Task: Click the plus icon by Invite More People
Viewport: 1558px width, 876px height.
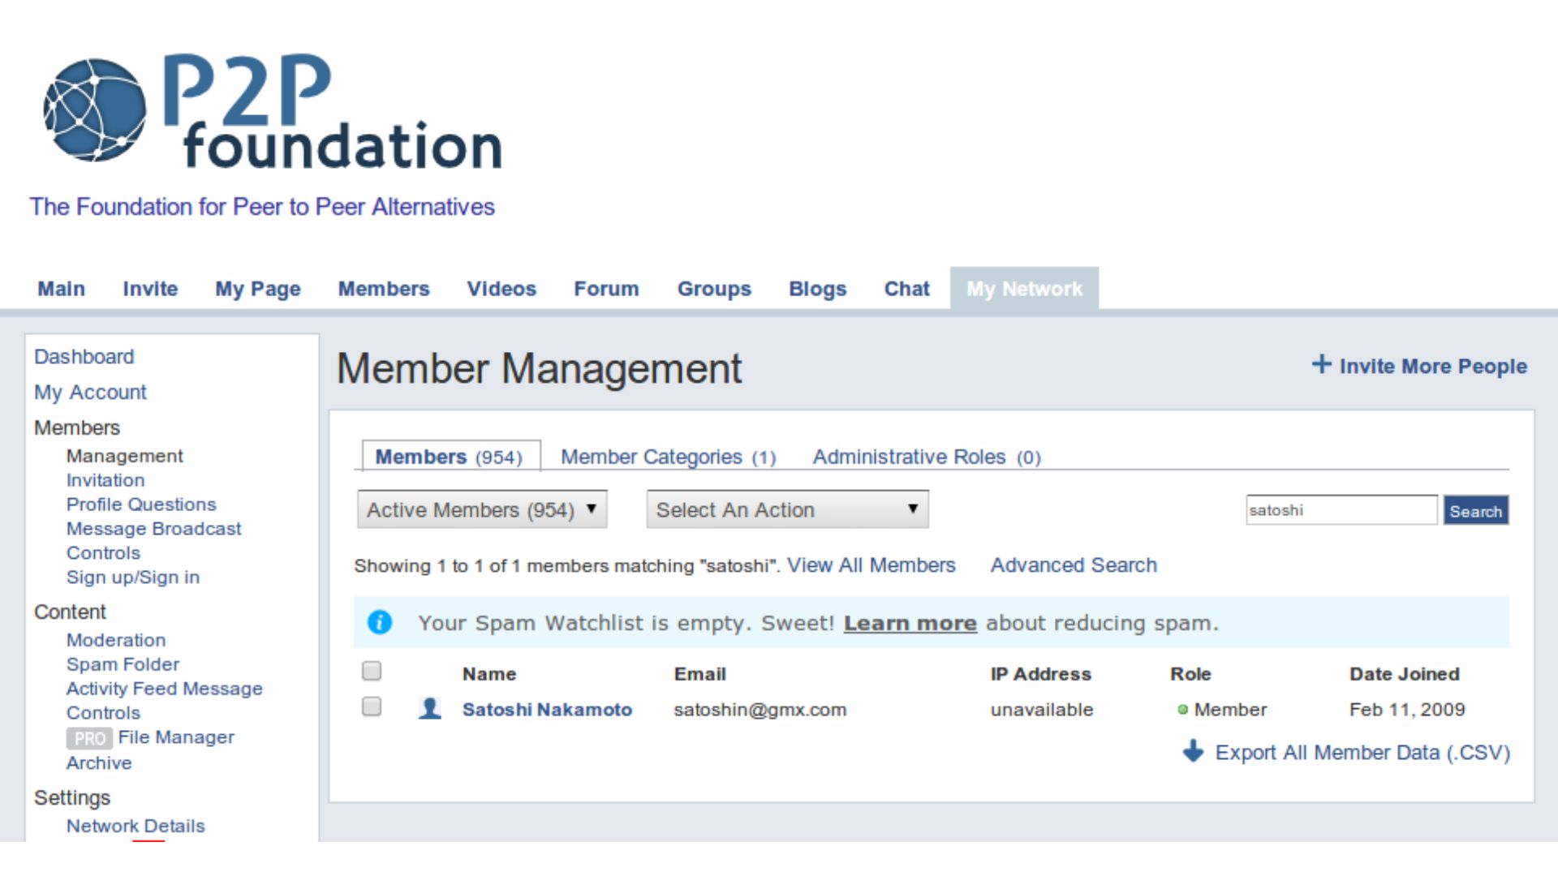Action: pos(1321,364)
